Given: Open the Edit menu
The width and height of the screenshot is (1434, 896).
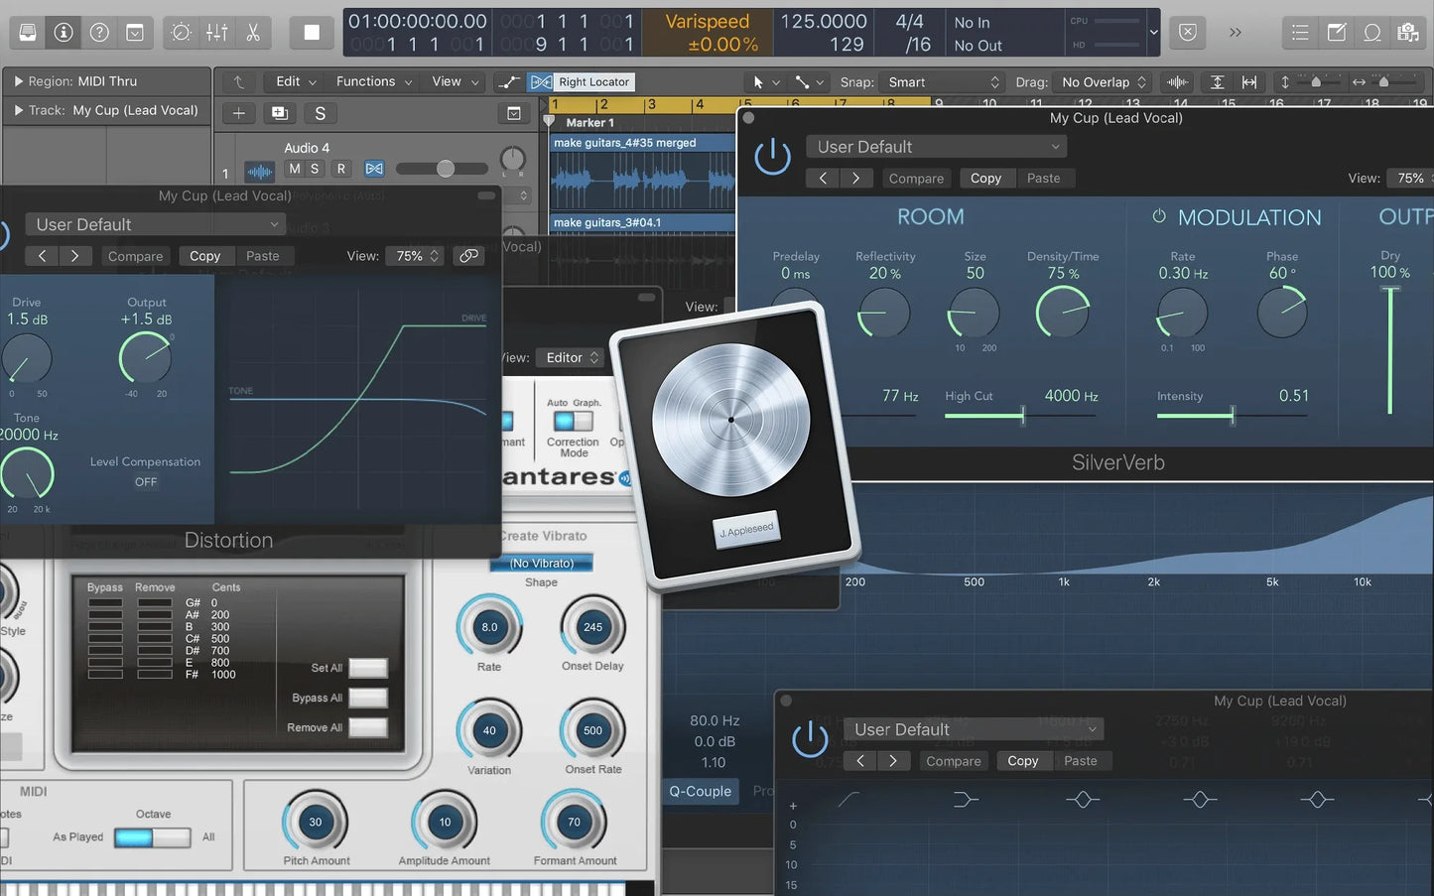Looking at the screenshot, I should coord(293,81).
